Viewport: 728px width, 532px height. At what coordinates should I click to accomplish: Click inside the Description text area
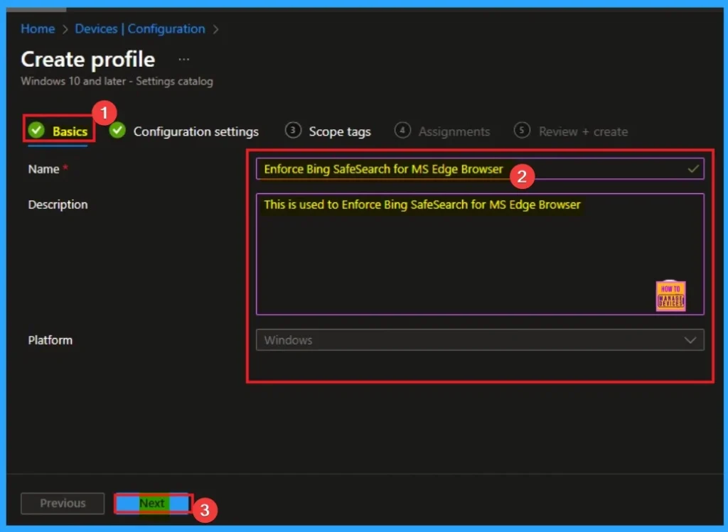(480, 254)
